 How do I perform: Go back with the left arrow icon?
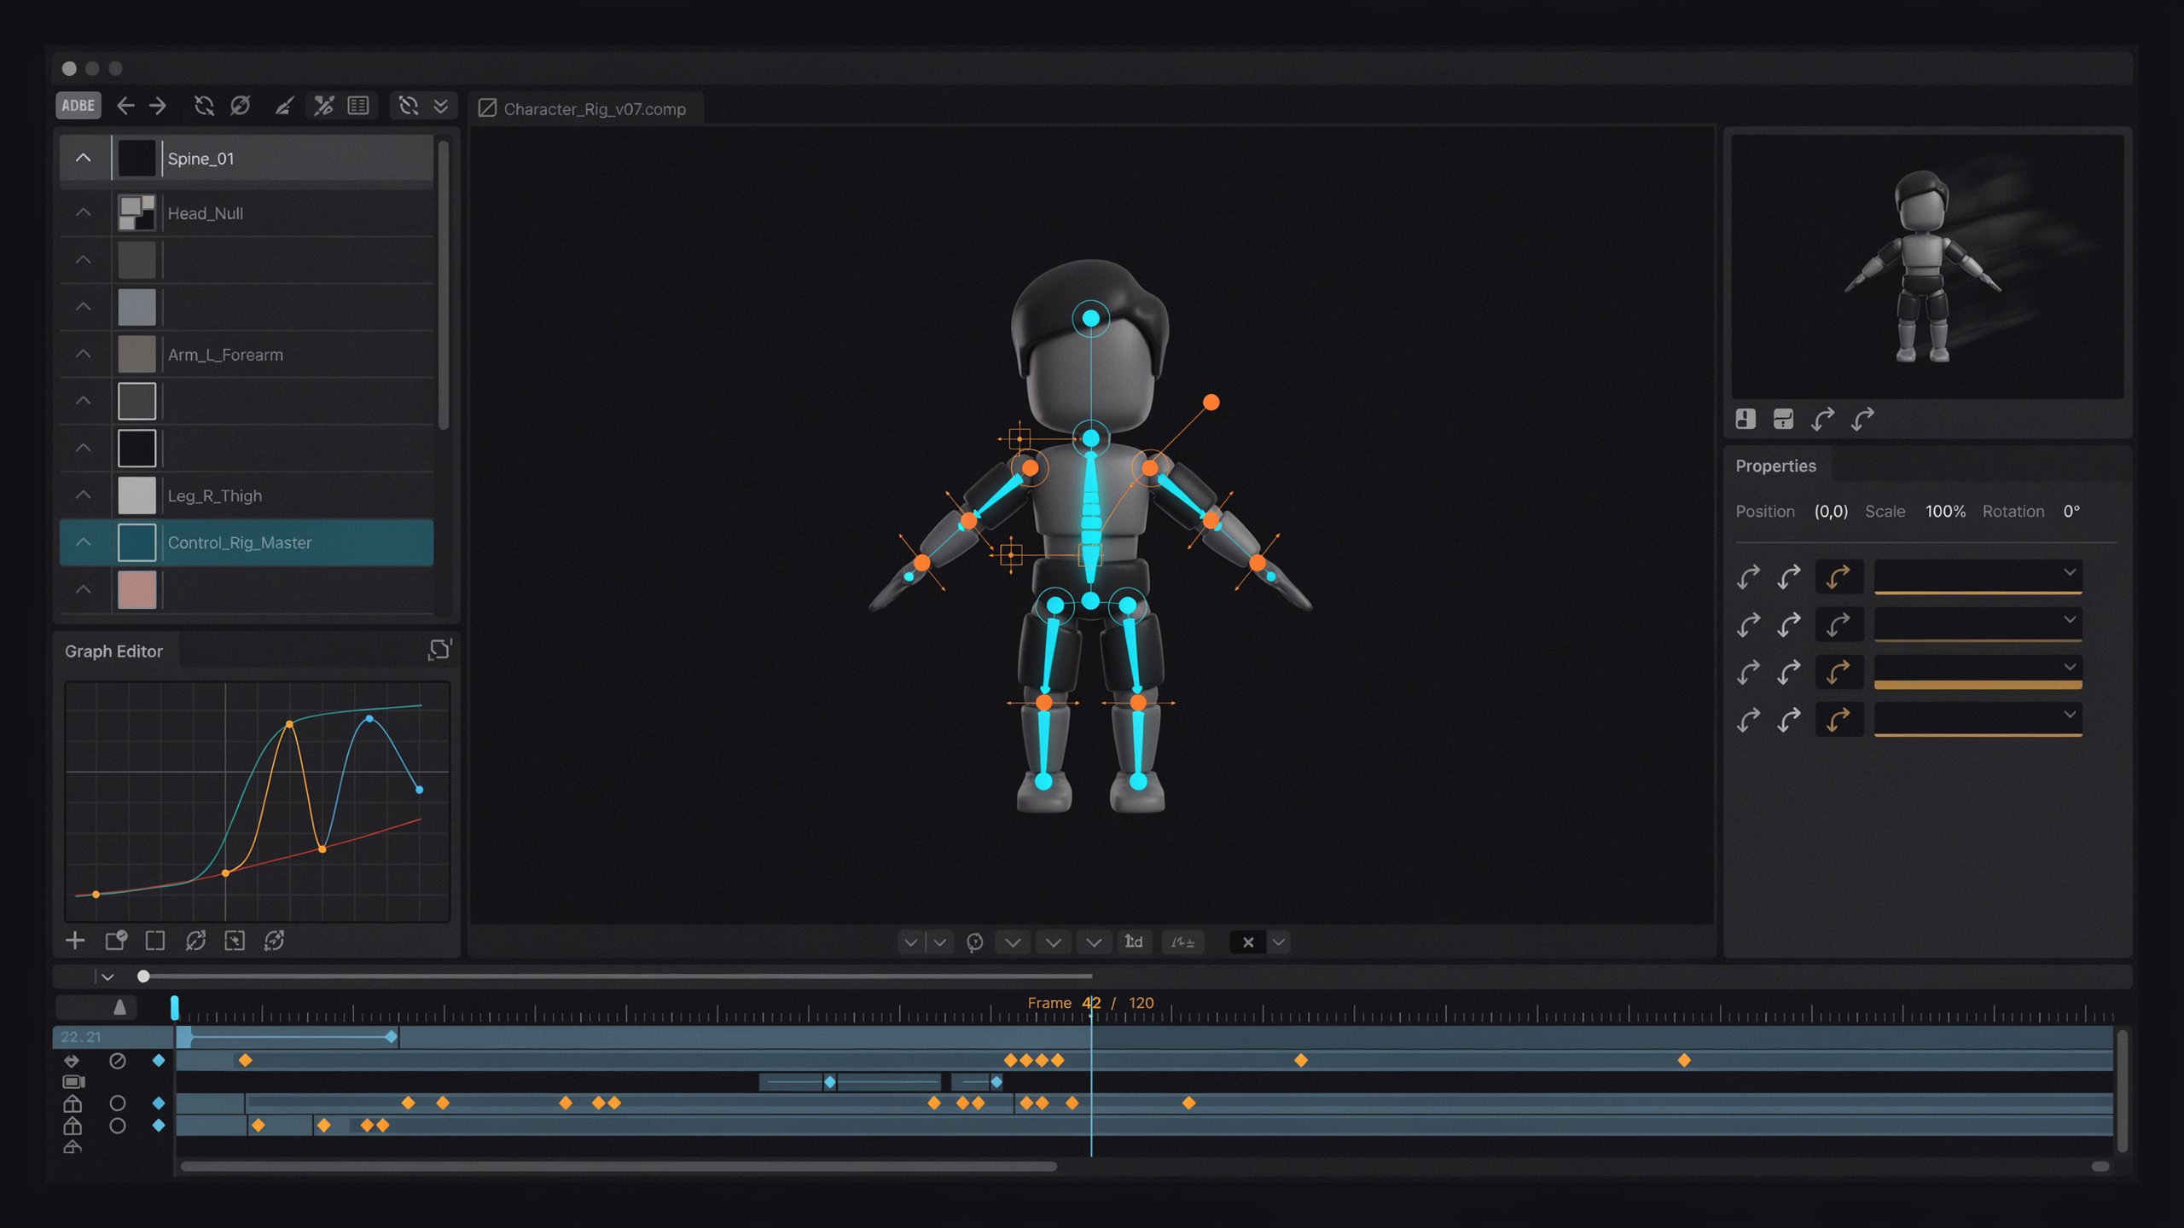point(125,106)
